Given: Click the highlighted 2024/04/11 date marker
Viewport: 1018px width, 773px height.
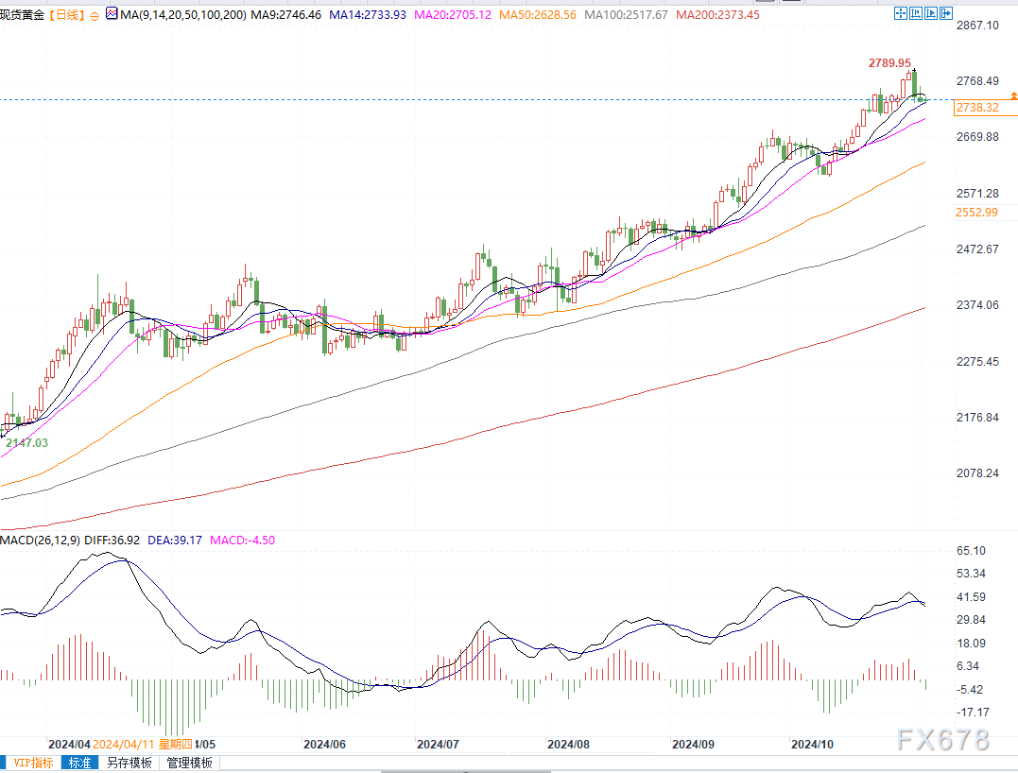Looking at the screenshot, I should tap(125, 744).
